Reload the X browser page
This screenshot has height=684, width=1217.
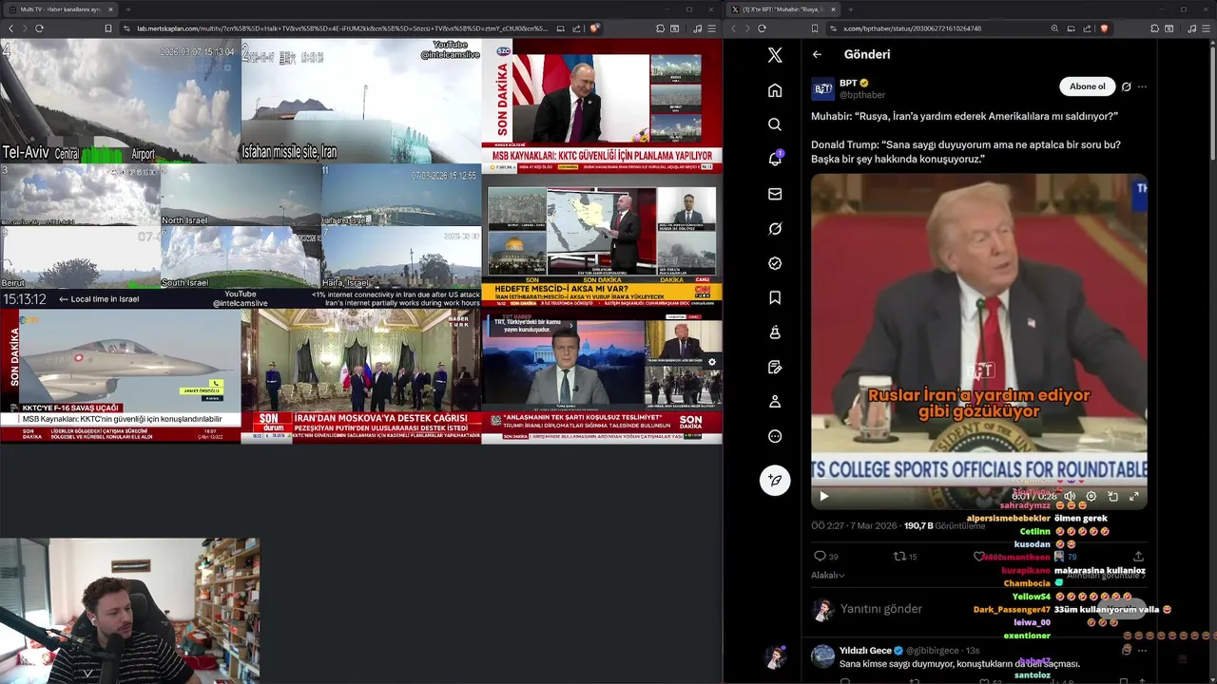tap(762, 28)
